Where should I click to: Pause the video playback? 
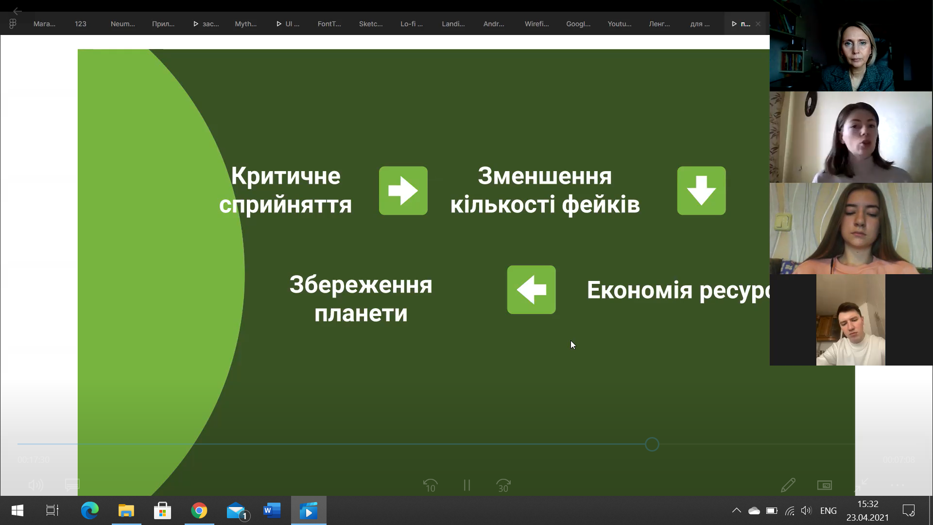click(x=466, y=485)
